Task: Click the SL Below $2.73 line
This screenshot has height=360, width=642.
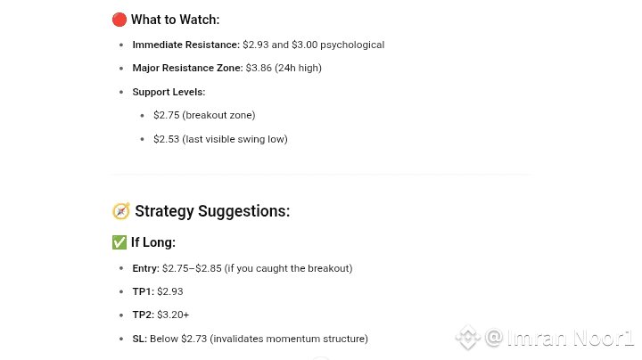Action: tap(250, 339)
